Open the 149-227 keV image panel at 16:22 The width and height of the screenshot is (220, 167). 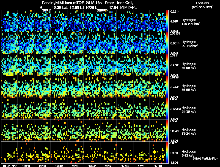tap(10, 21)
